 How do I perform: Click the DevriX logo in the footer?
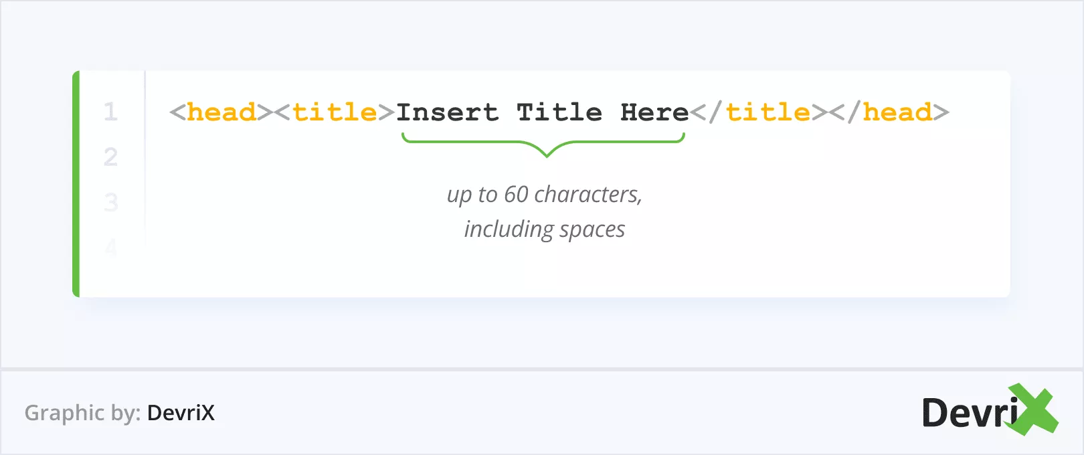click(989, 411)
